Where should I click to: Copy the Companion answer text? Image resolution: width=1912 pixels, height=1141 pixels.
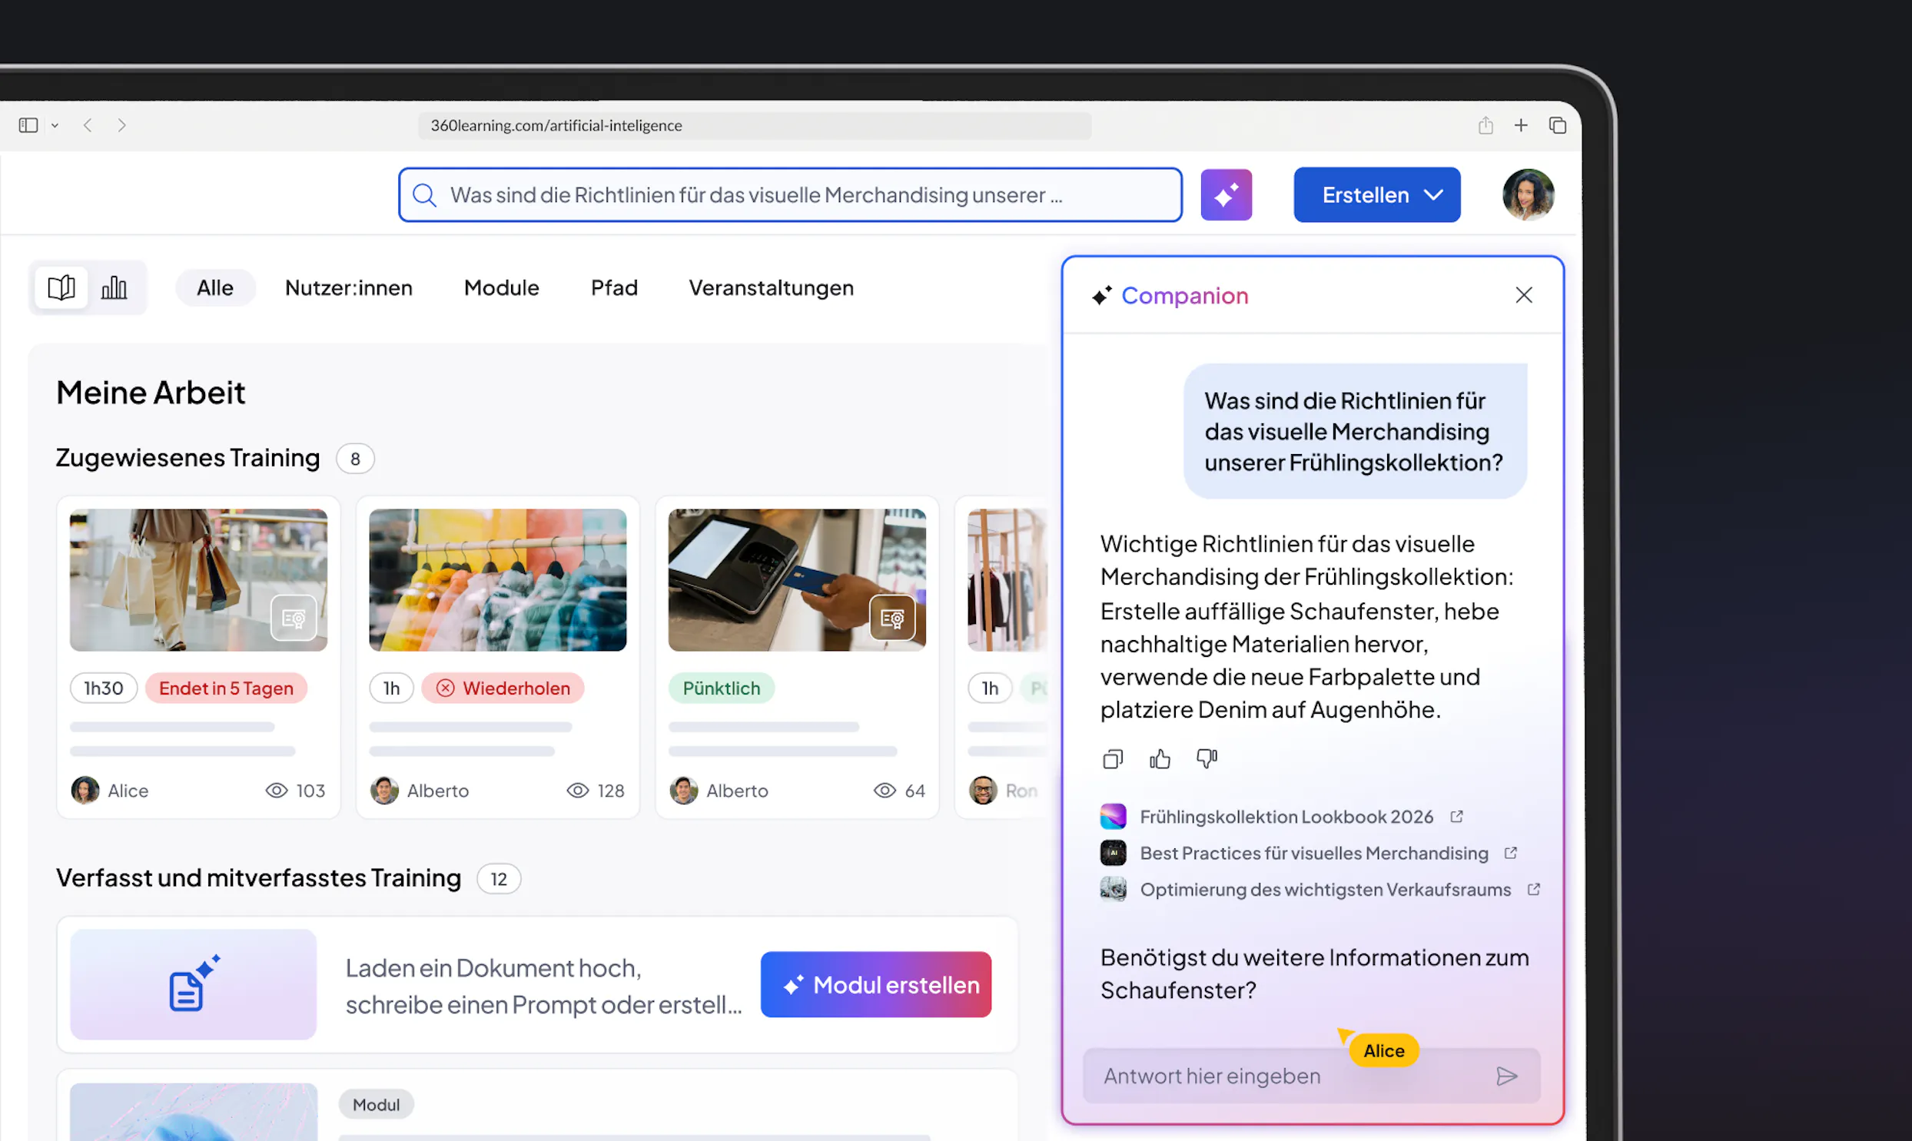pyautogui.click(x=1113, y=759)
